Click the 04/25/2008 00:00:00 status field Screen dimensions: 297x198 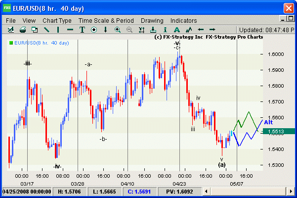(27, 192)
